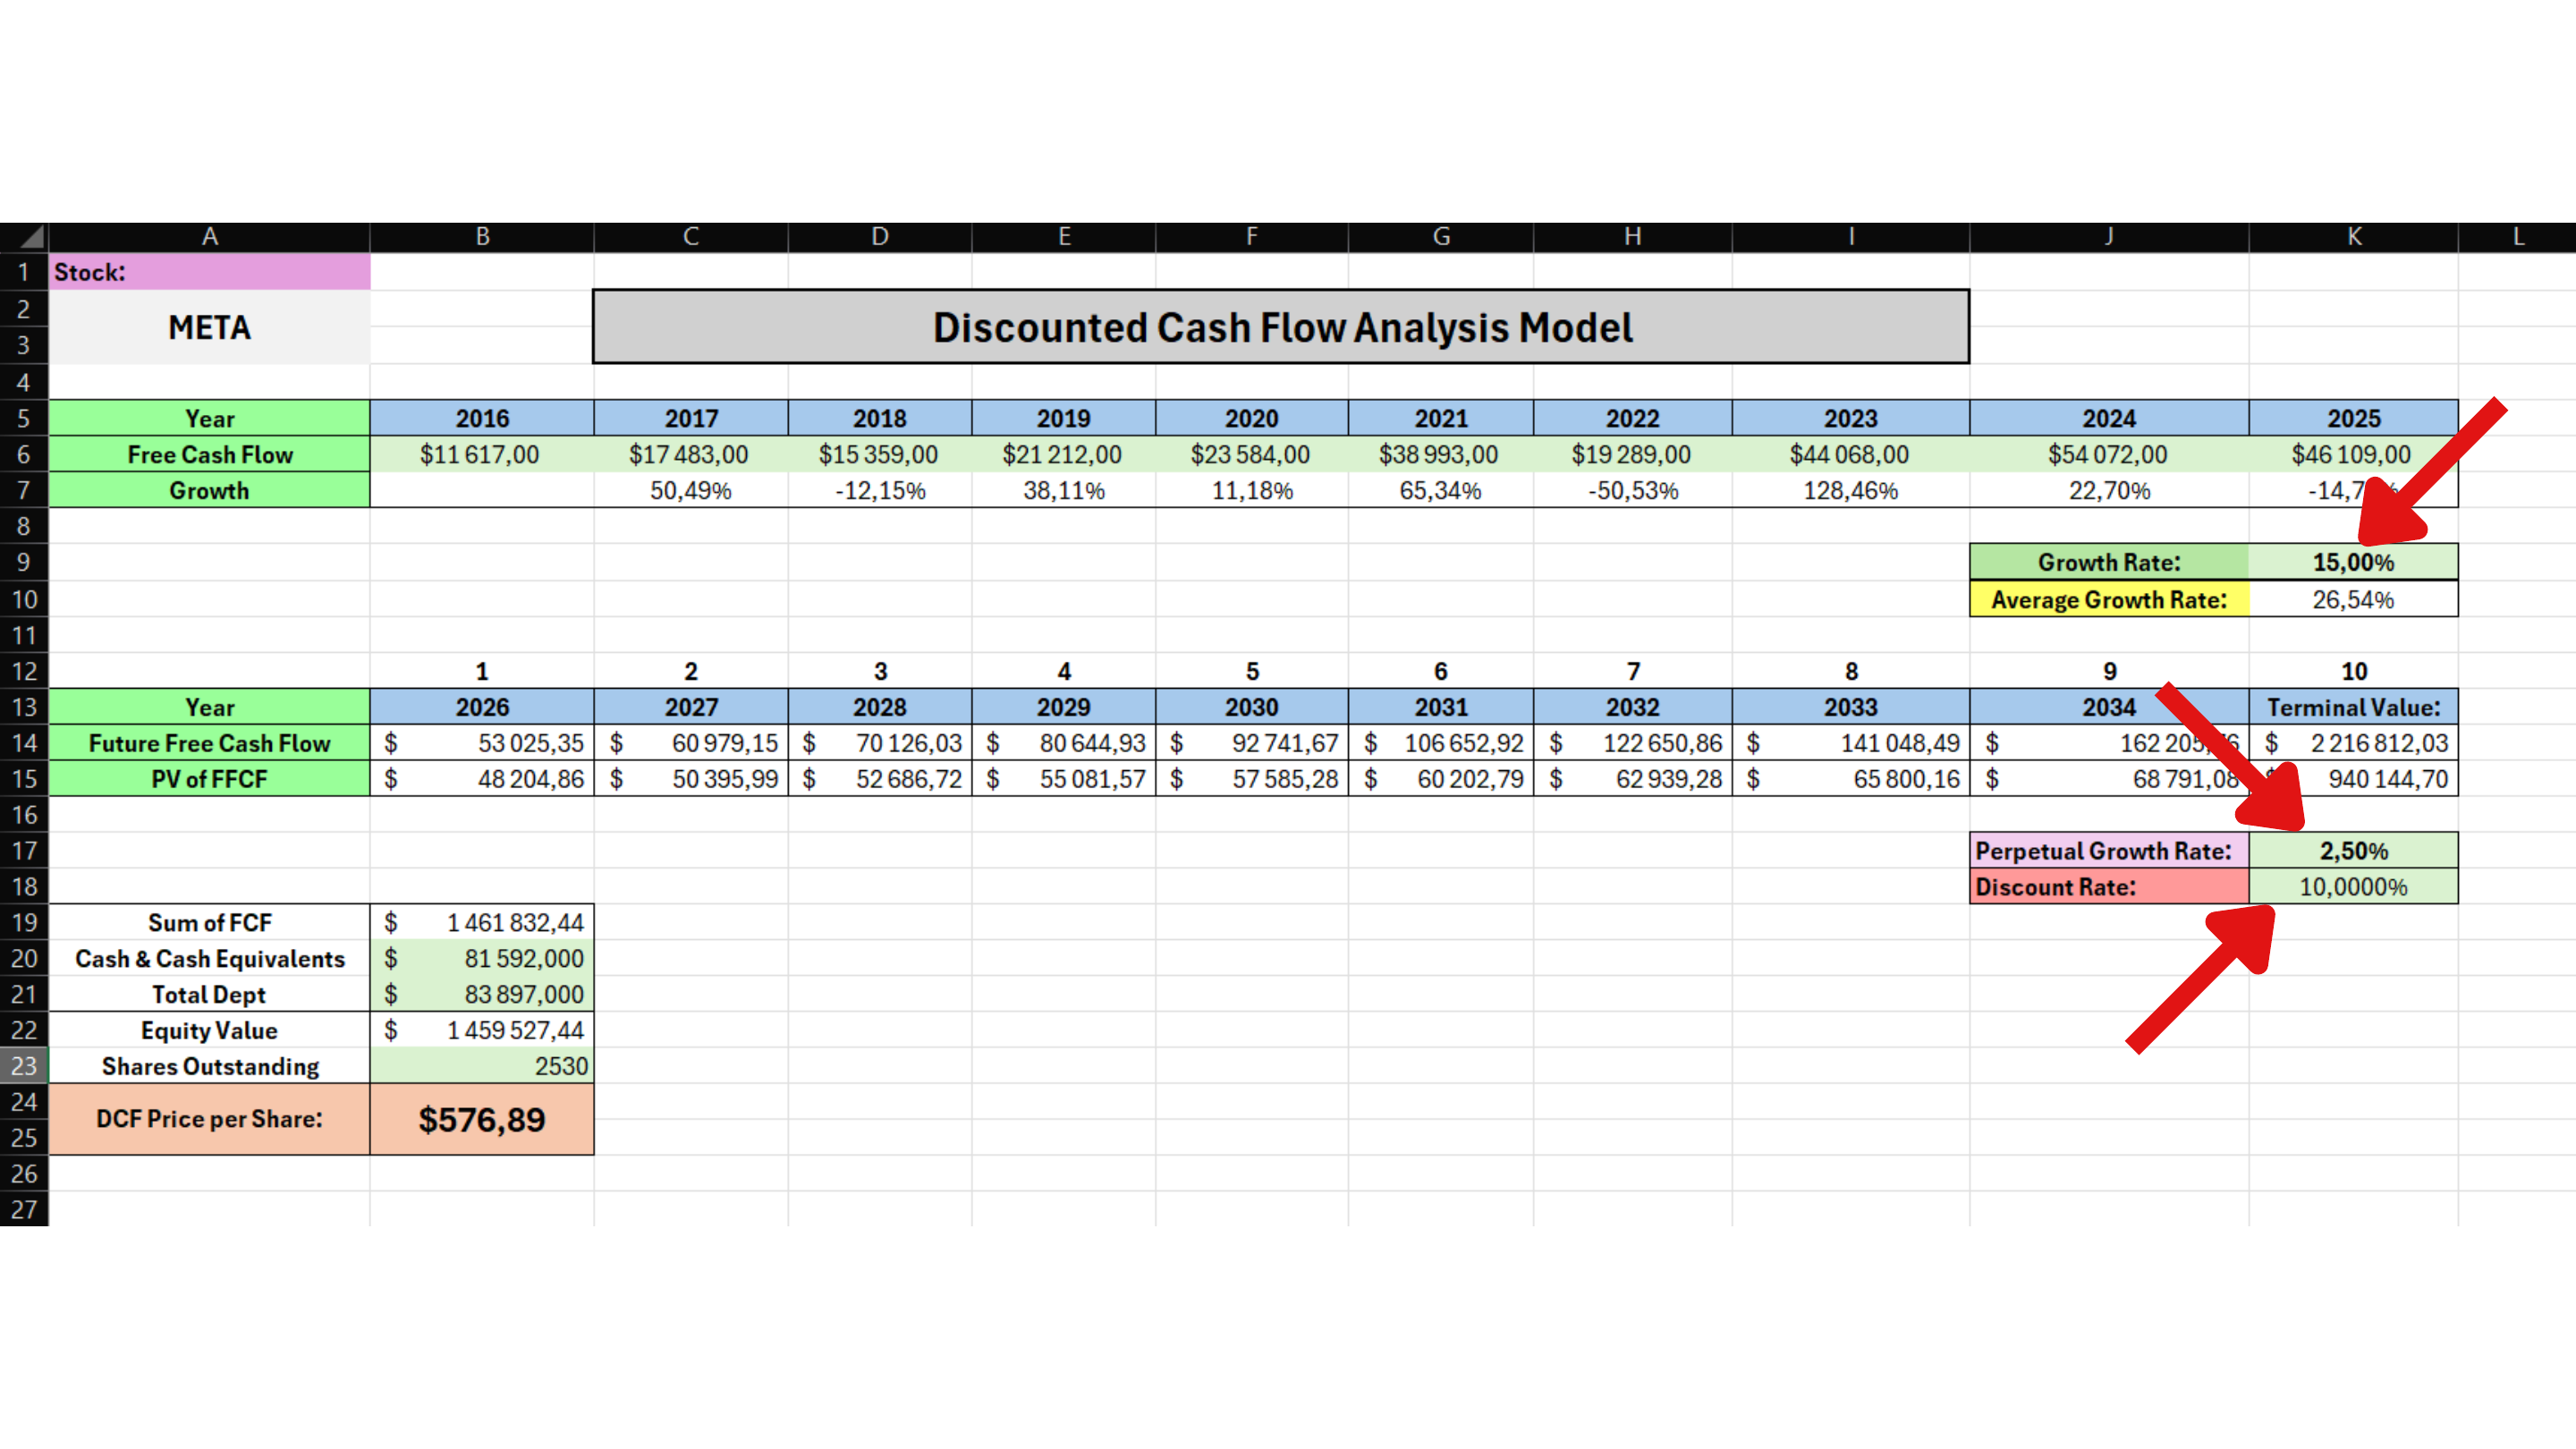Click Total Dept value 83 897,000

[482, 994]
